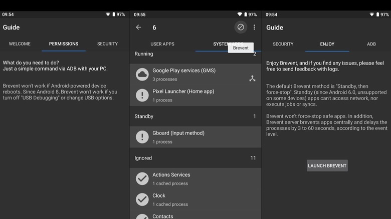Tap the Ignored section header
Screen dimensions: 391x219
coord(195,158)
